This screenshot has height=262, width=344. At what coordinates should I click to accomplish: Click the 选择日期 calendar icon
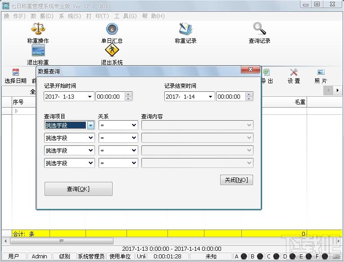(x=16, y=72)
